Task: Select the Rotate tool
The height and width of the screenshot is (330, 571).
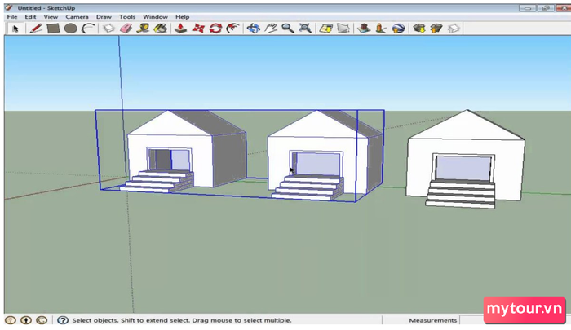Action: (x=215, y=29)
